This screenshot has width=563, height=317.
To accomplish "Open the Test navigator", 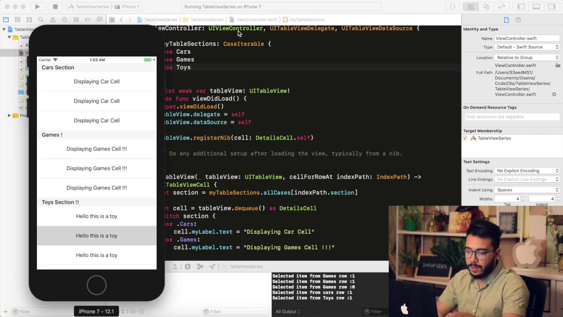I will (x=64, y=19).
